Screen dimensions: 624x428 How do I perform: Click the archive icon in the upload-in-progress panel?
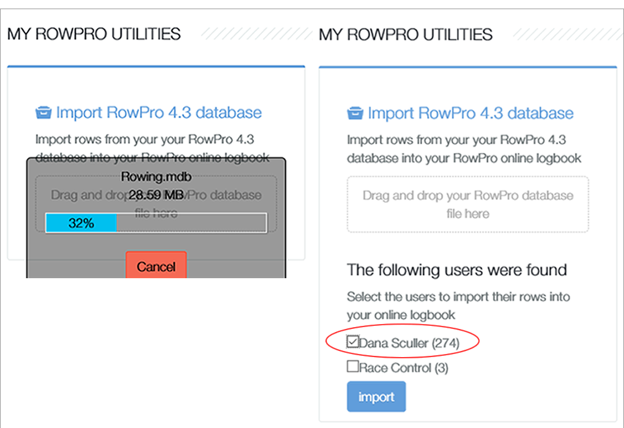[43, 113]
